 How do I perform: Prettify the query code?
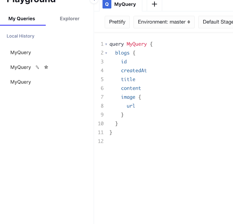coord(117,22)
